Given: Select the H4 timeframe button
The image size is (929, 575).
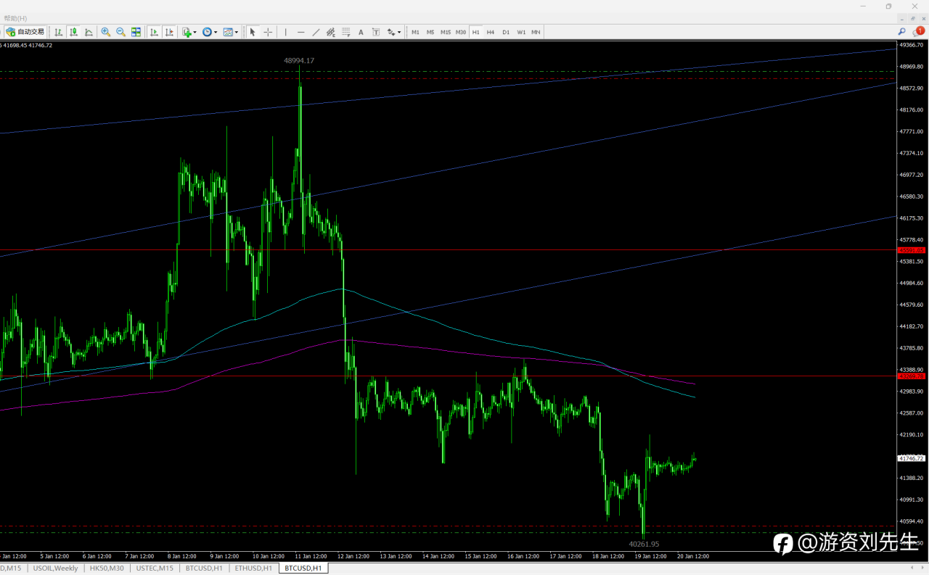Looking at the screenshot, I should 491,32.
